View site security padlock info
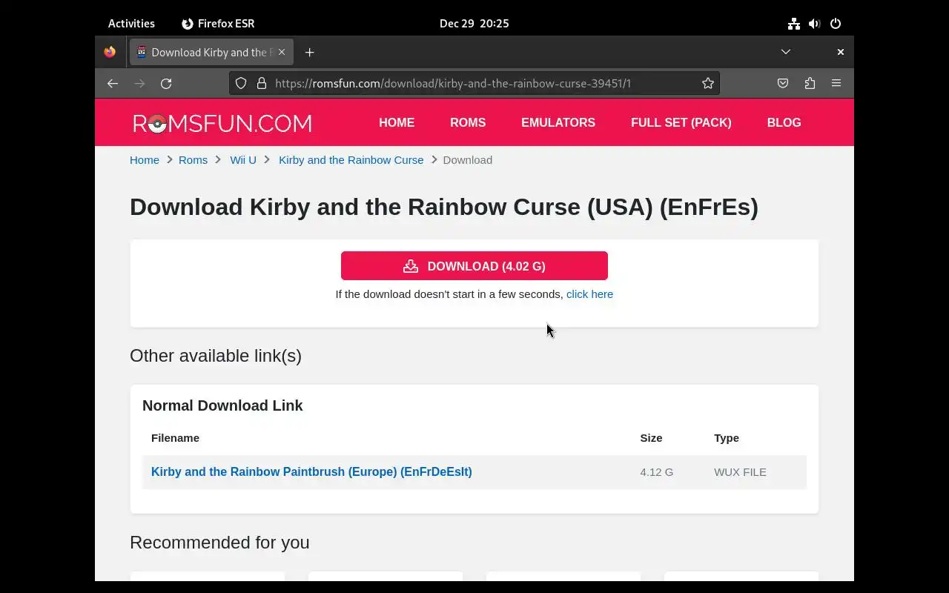This screenshot has width=949, height=593. pyautogui.click(x=262, y=83)
